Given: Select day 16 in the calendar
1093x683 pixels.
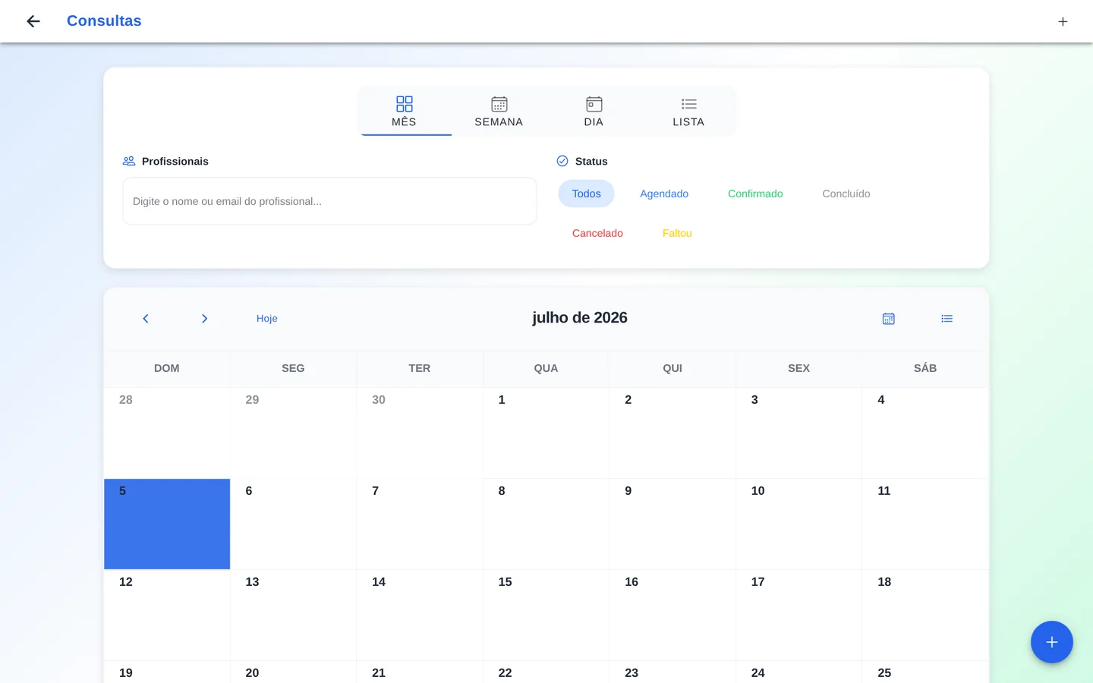Looking at the screenshot, I should click(x=672, y=615).
